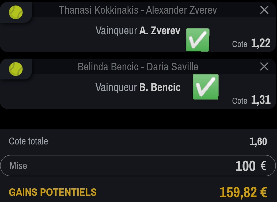Click the Gains Potentiels label
This screenshot has width=277, height=202.
coord(53,192)
